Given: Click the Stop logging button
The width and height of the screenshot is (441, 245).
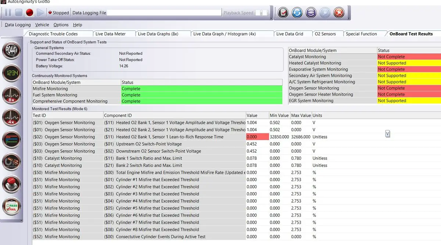Looking at the screenshot, I should coord(19,13).
